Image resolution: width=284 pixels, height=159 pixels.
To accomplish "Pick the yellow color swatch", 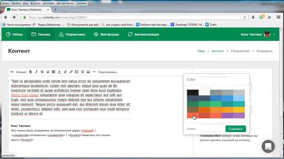I will coord(239,110).
